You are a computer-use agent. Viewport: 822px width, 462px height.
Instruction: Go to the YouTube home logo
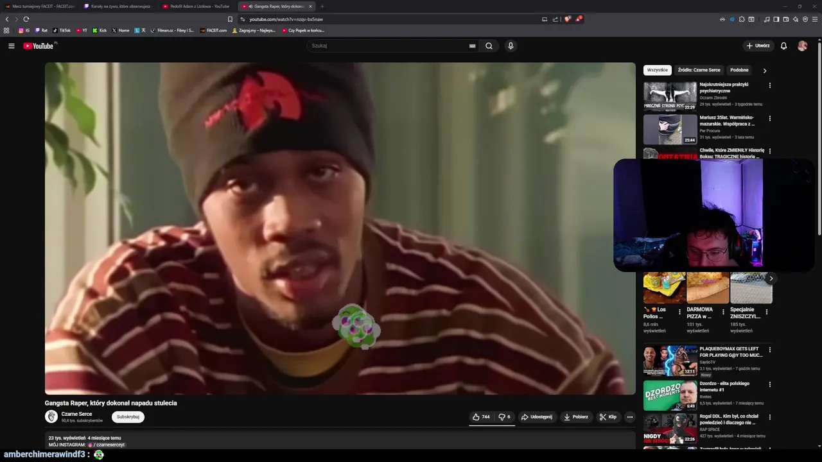tap(39, 46)
